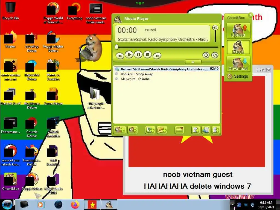This screenshot has width=280, height=210.
Task: Create a new playlist document
Action: click(x=196, y=130)
